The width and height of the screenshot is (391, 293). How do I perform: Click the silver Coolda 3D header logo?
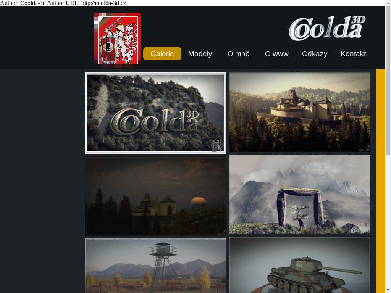click(x=327, y=29)
